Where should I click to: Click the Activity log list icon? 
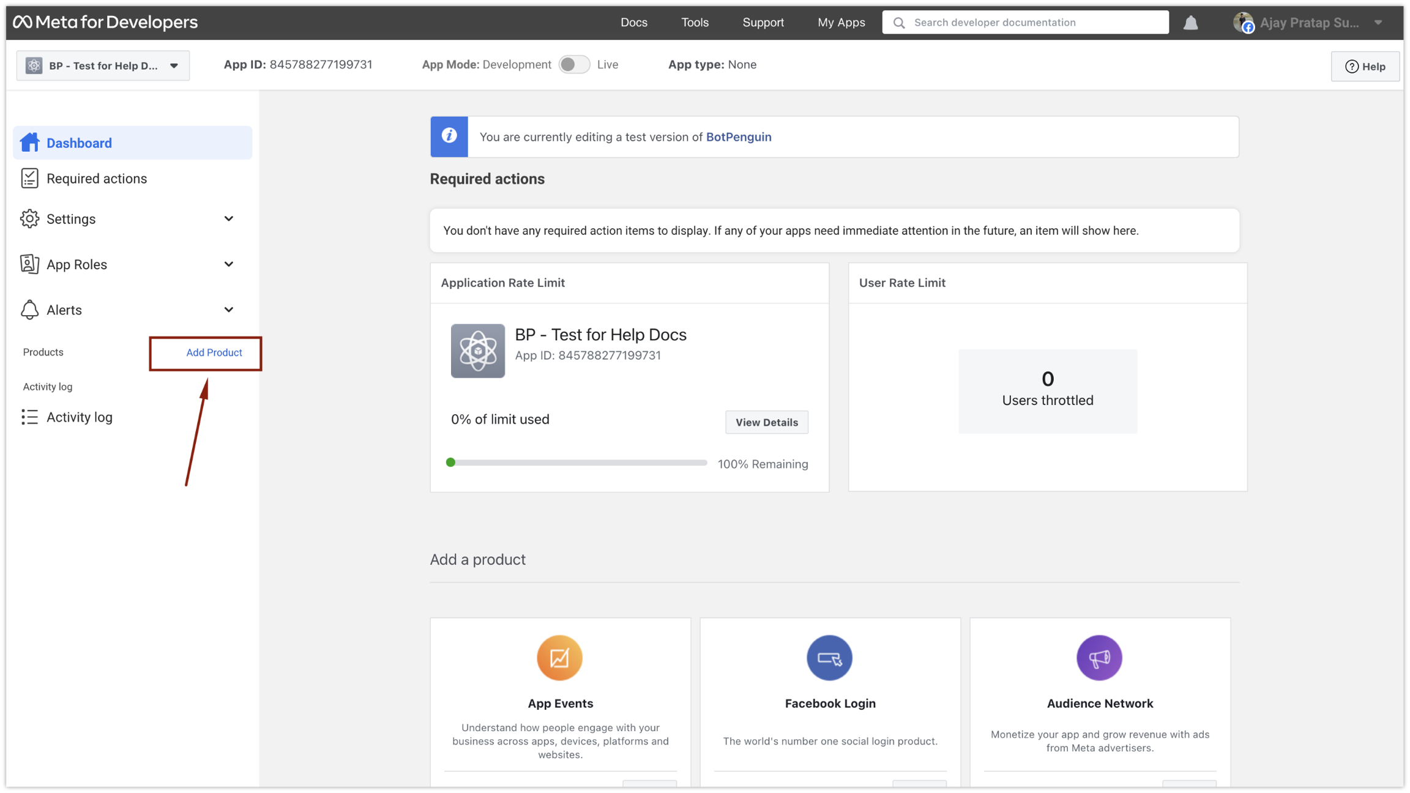(29, 417)
